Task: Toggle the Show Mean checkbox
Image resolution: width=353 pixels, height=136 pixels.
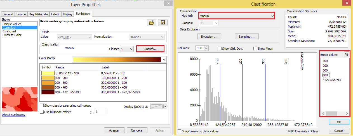Action: pyautogui.click(x=255, y=49)
